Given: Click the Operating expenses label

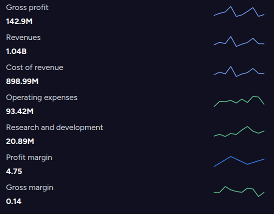Looking at the screenshot, I should pyautogui.click(x=42, y=97).
